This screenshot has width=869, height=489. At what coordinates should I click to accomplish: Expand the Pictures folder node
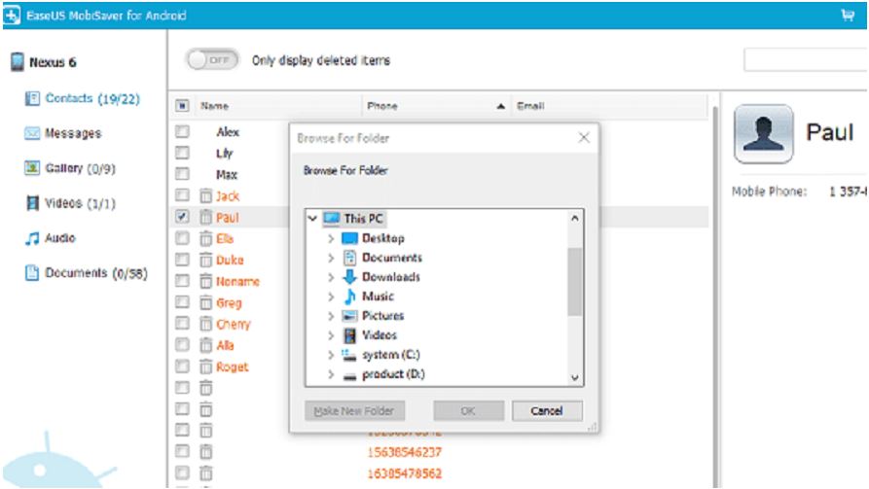[331, 316]
